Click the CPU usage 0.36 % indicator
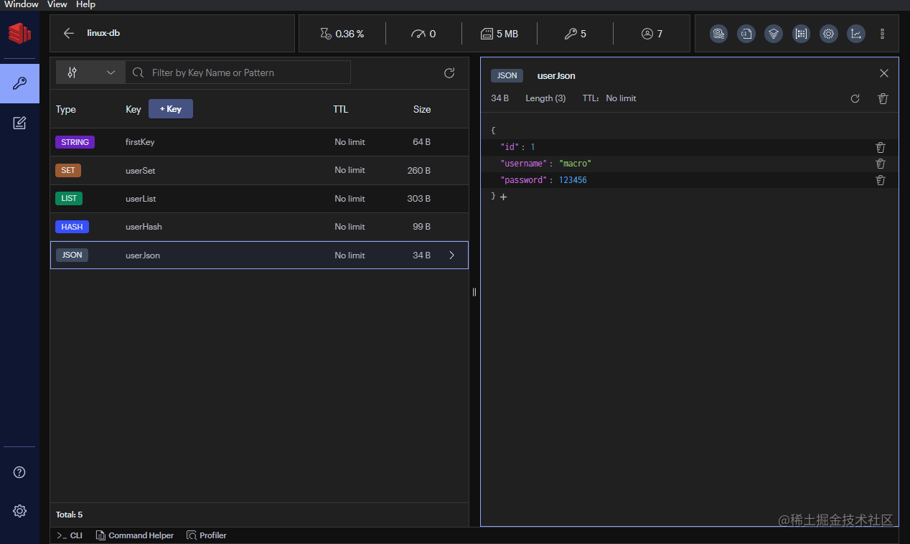Image resolution: width=910 pixels, height=544 pixels. click(342, 34)
